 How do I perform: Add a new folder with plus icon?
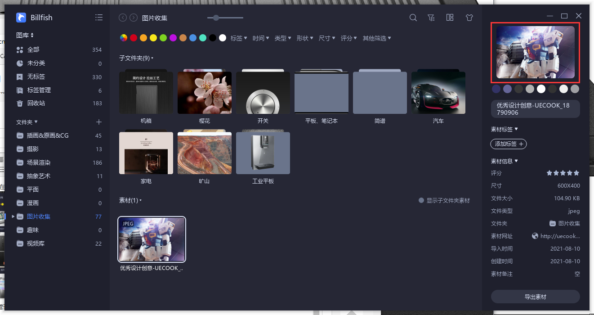[x=99, y=122]
